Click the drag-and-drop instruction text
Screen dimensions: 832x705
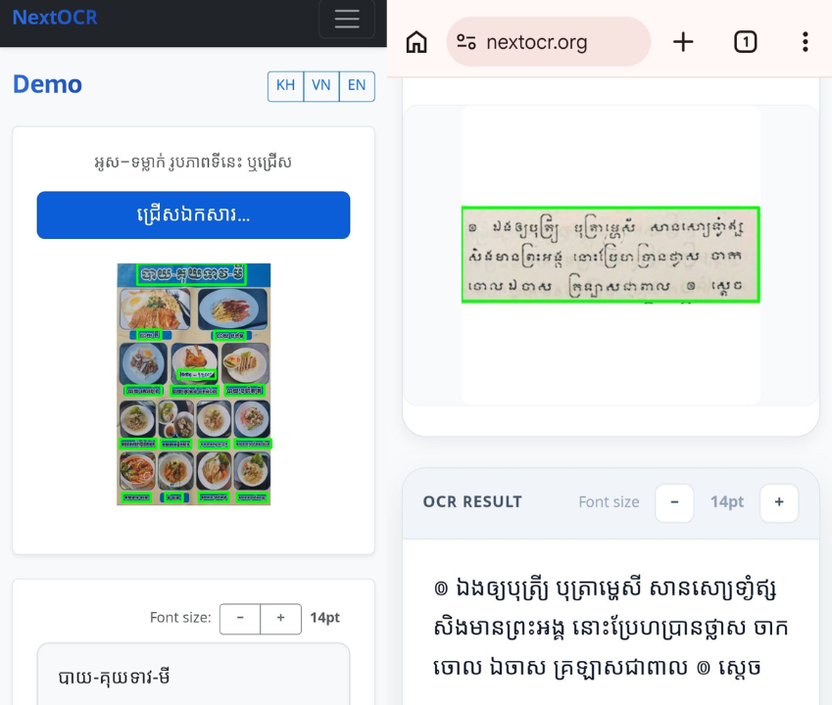click(x=193, y=163)
